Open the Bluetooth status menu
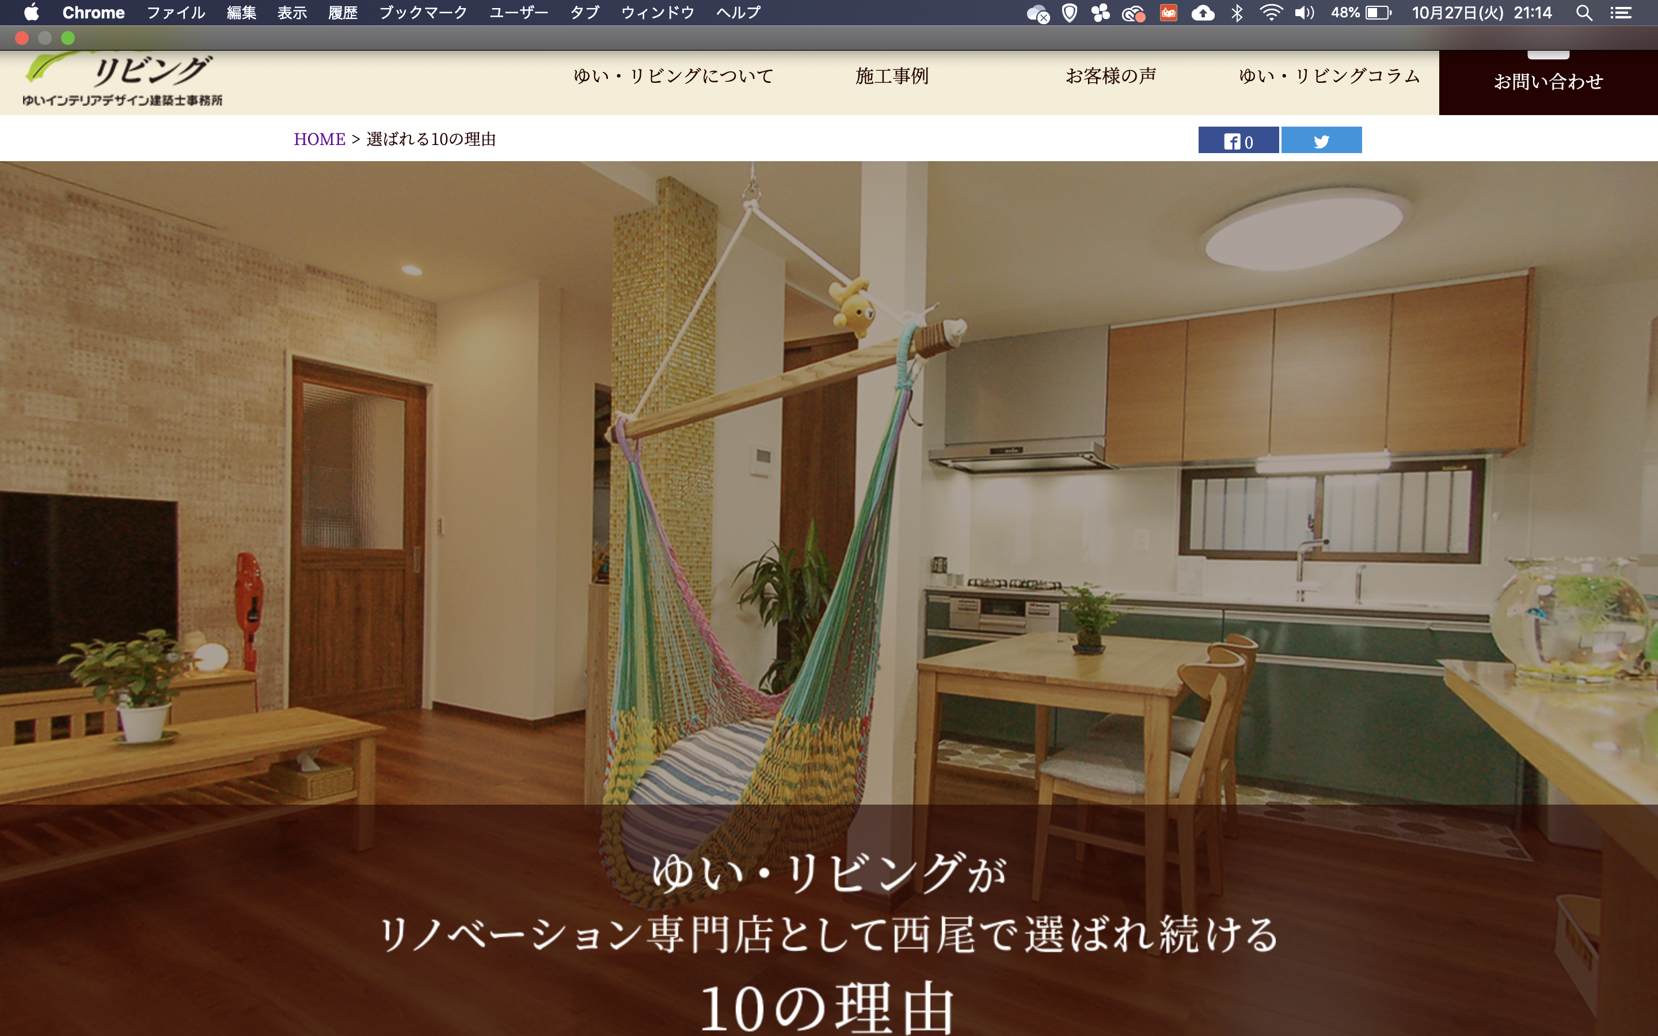Image resolution: width=1658 pixels, height=1036 pixels. coord(1237,12)
